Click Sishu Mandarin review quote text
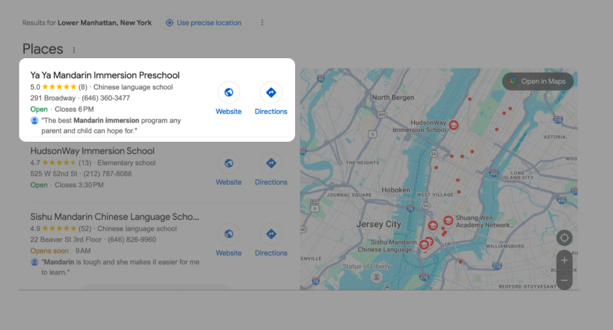Viewport: 613px width, 330px height. 120,267
